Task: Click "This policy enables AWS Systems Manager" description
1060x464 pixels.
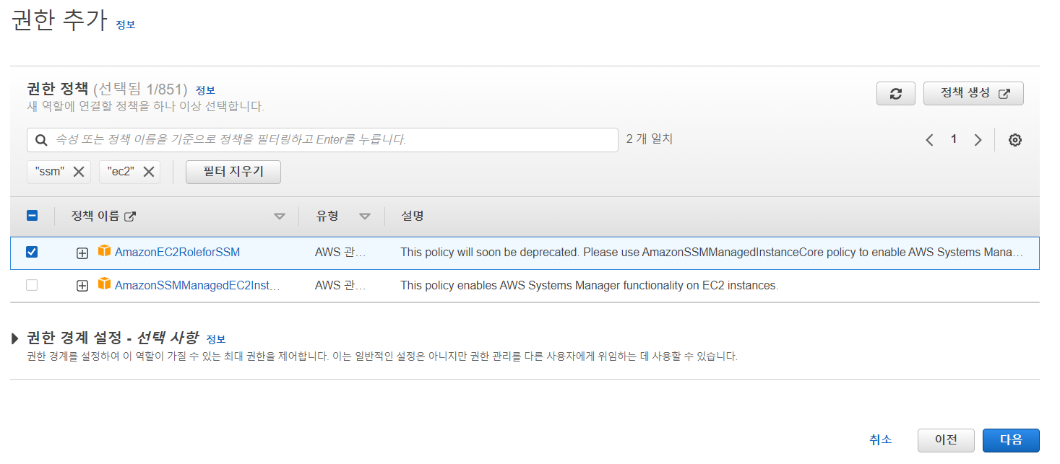Action: pos(589,286)
